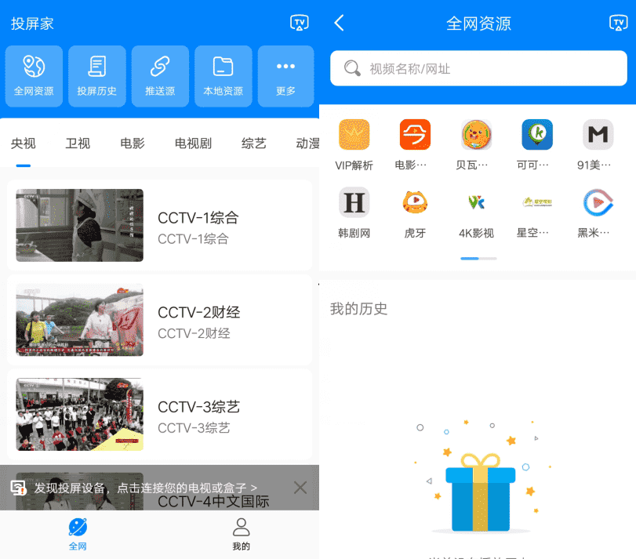This screenshot has height=559, width=636.
Task: Switch to 我的 bottom navigation tab
Action: click(x=241, y=534)
